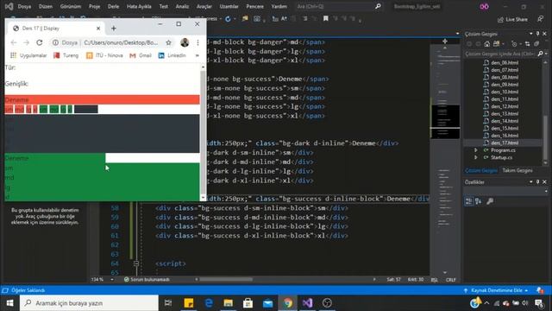Open the LinkedIn bookmark

click(x=172, y=55)
